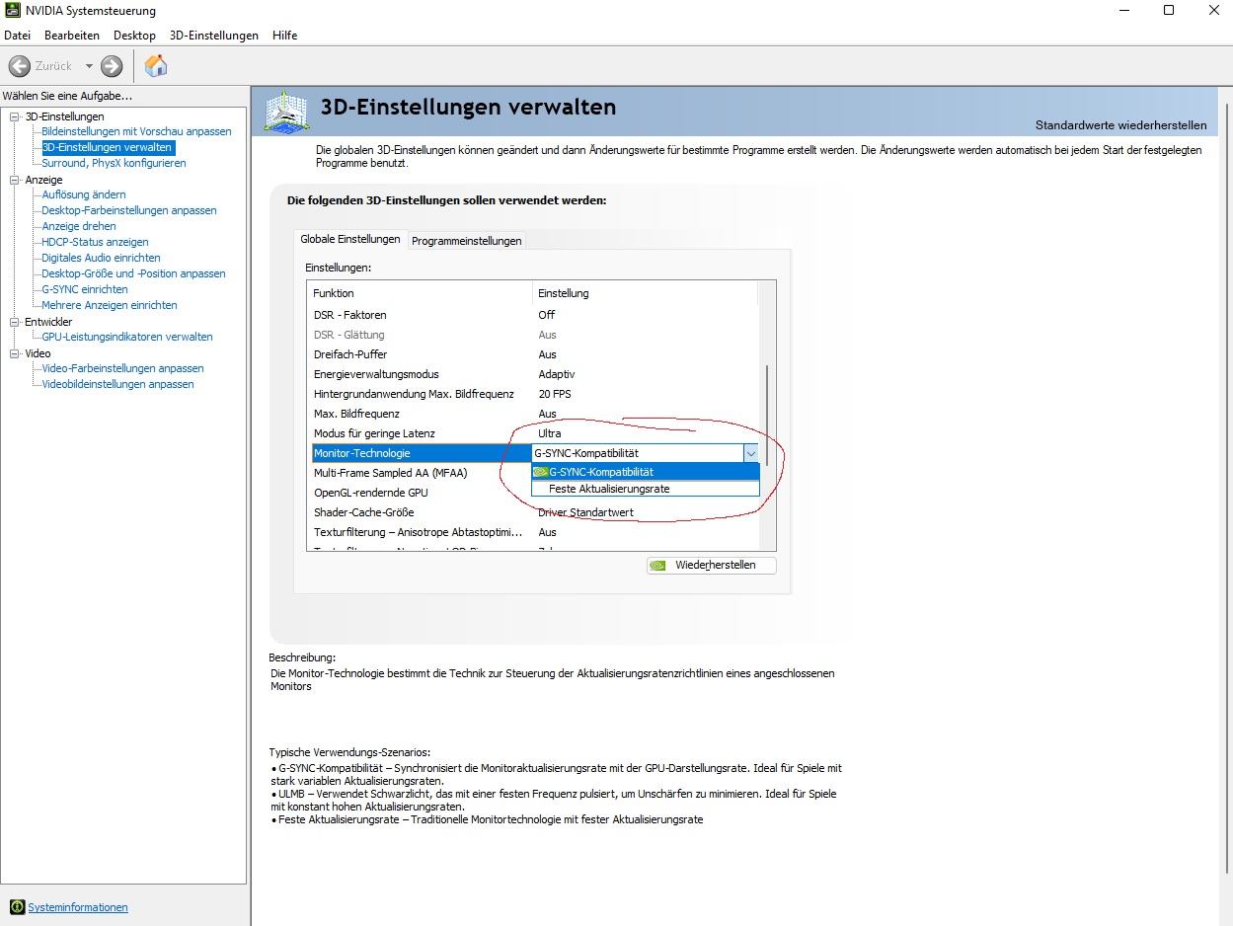Open the 3D-Einstellungen menu
The width and height of the screenshot is (1233, 926).
pos(213,36)
